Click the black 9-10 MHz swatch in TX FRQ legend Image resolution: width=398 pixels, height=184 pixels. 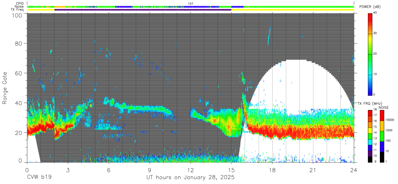pos(370,159)
